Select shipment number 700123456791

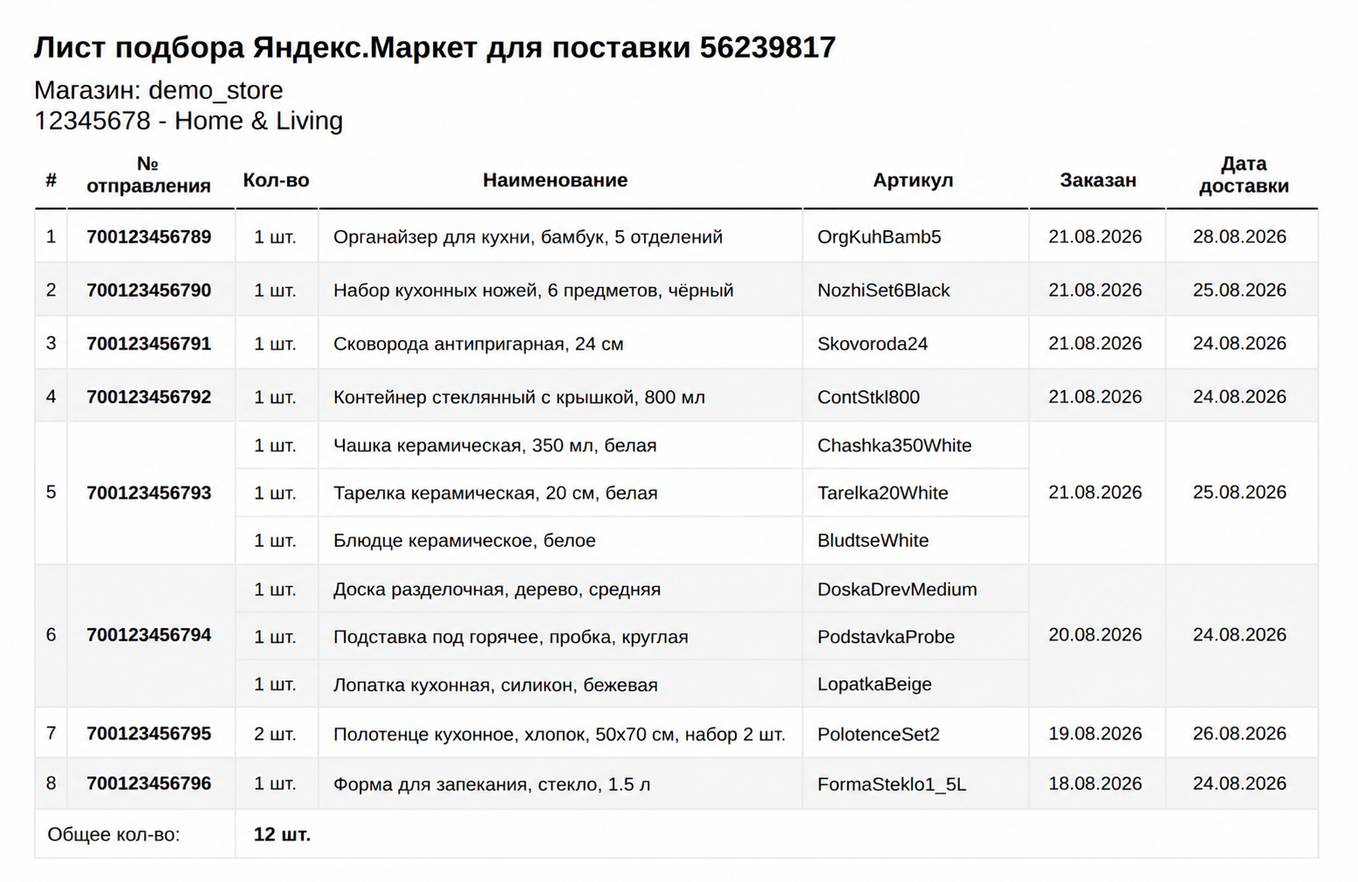pyautogui.click(x=148, y=344)
